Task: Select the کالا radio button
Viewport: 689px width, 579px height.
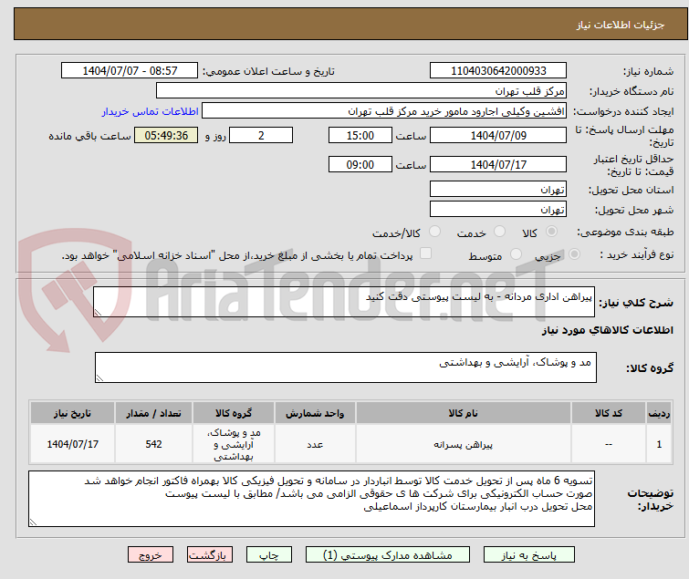Action: (x=551, y=232)
